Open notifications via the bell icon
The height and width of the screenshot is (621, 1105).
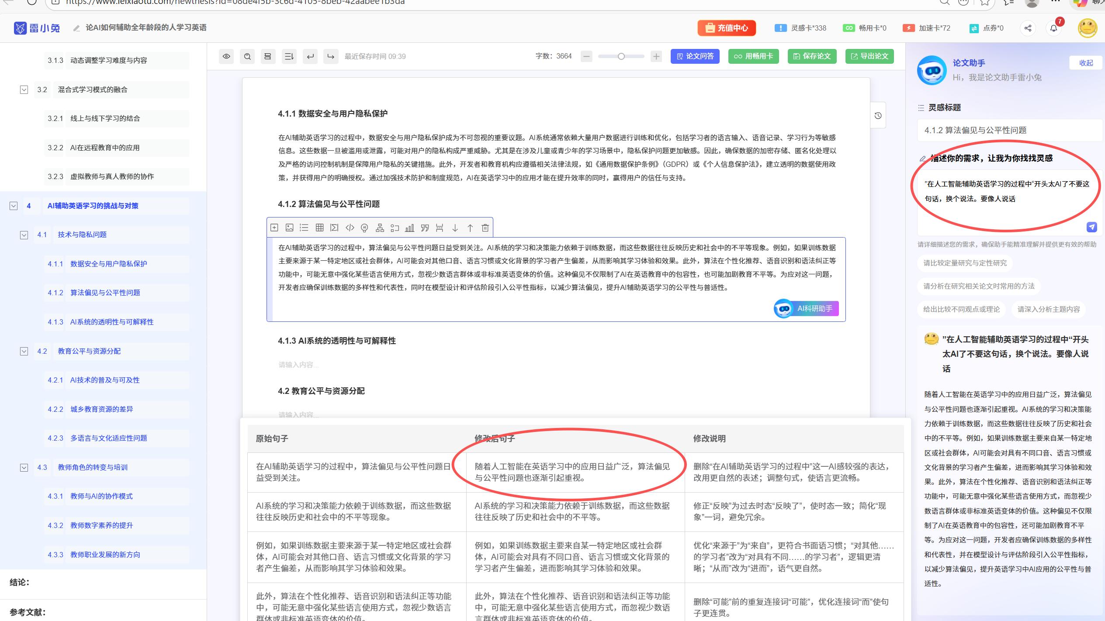click(1054, 28)
